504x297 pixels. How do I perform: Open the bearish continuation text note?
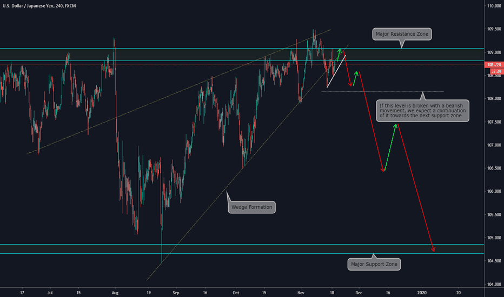coord(422,110)
